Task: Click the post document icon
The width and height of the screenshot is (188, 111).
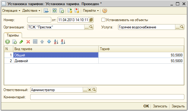Action: tap(70, 11)
